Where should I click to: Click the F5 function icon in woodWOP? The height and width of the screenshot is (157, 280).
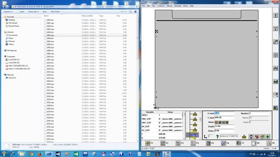(x=208, y=143)
